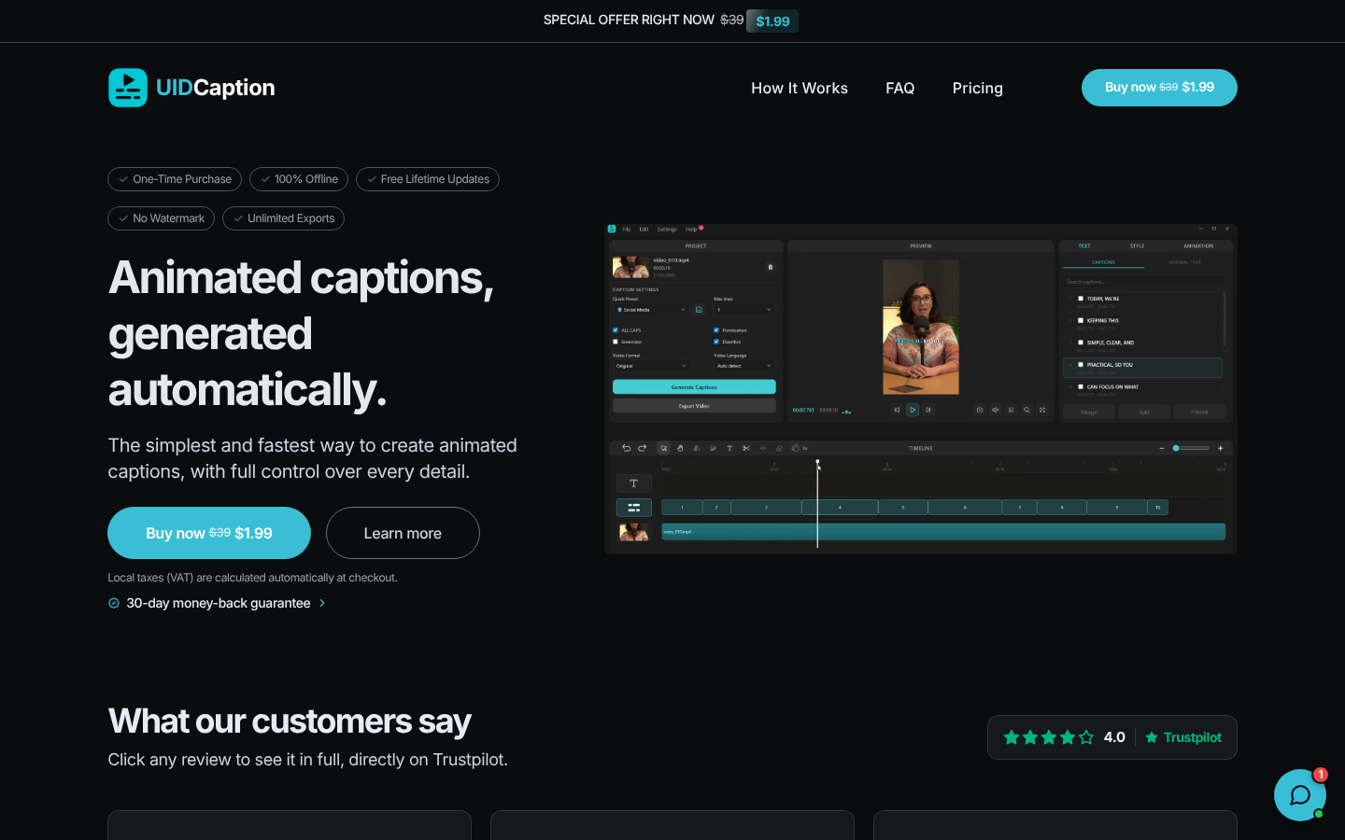Open the Edit menu in the app
The image size is (1345, 840).
pyautogui.click(x=644, y=229)
